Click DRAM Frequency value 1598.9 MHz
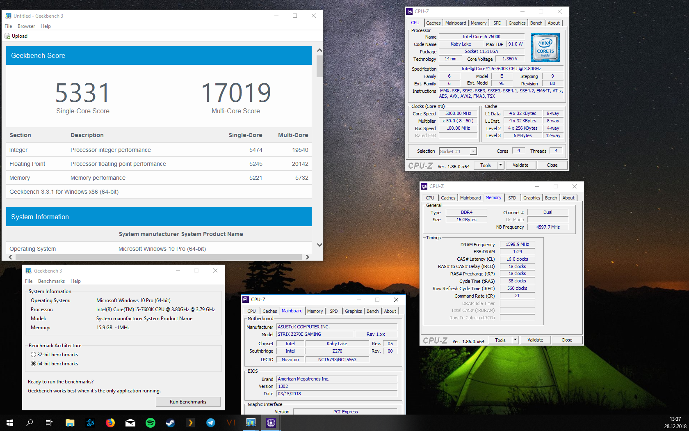The height and width of the screenshot is (431, 689). [x=517, y=244]
